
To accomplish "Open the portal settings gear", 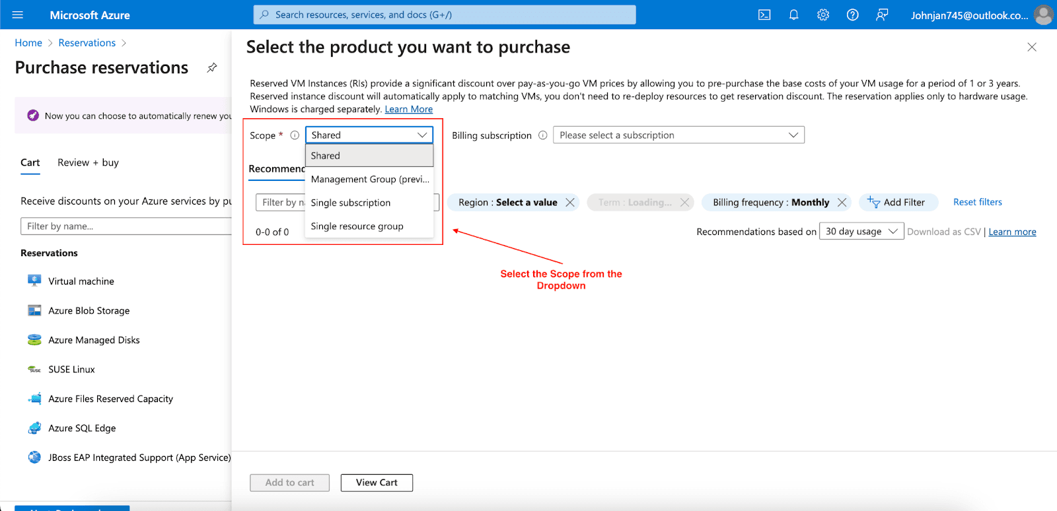I will click(x=823, y=15).
